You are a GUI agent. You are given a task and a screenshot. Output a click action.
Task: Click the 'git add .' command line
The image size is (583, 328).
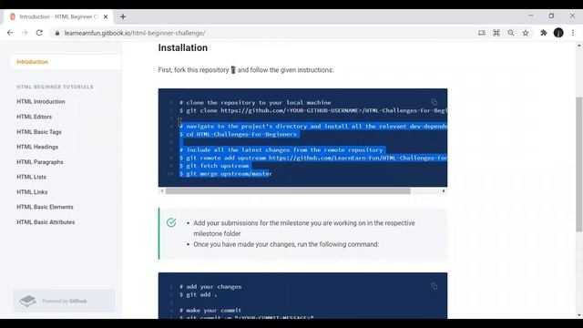199,294
